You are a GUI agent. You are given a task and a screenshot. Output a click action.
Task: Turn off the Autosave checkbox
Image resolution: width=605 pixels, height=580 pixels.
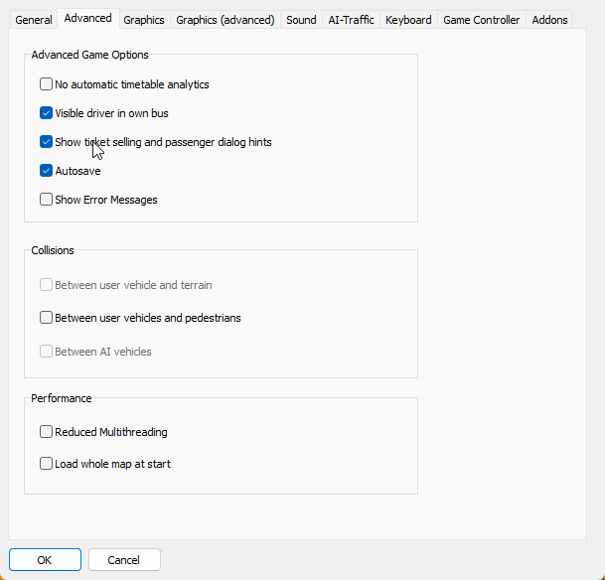click(46, 171)
